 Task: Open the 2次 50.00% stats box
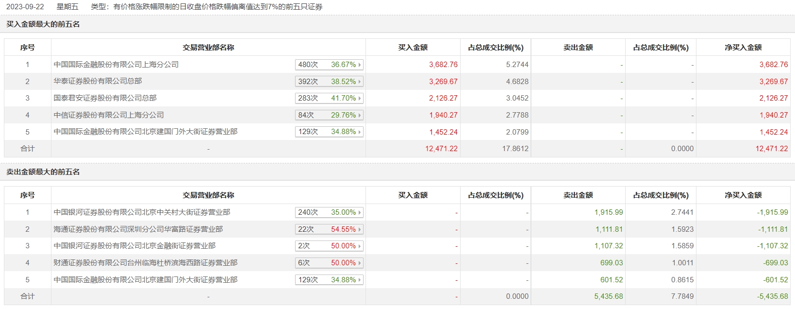329,246
